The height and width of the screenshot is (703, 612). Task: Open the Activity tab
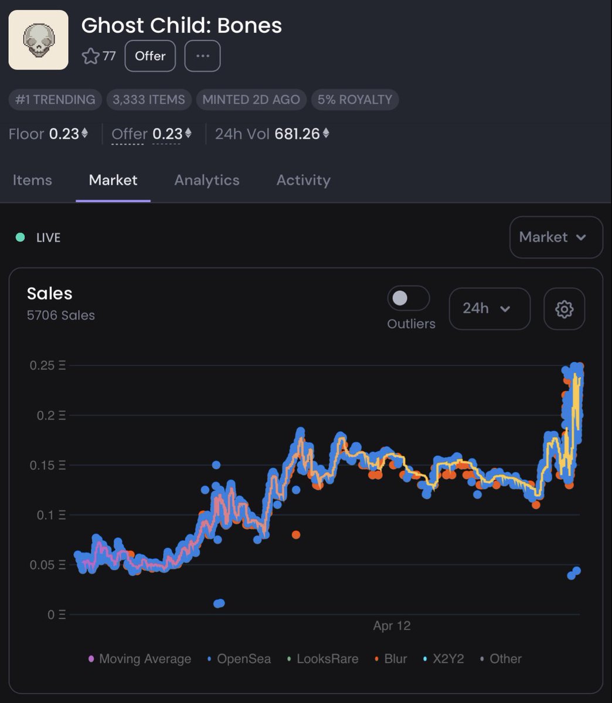pos(304,180)
